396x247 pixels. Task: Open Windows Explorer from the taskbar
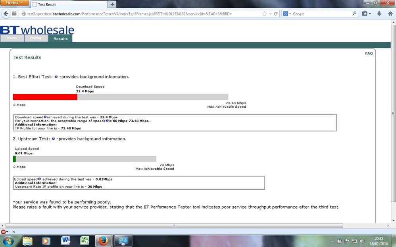tap(27, 241)
